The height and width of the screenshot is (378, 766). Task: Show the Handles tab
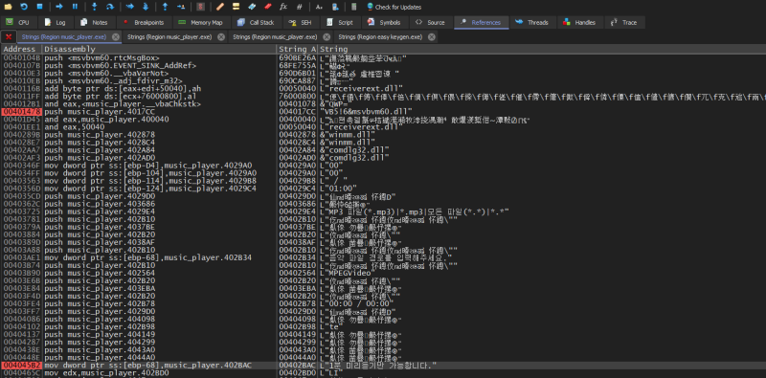coord(580,22)
